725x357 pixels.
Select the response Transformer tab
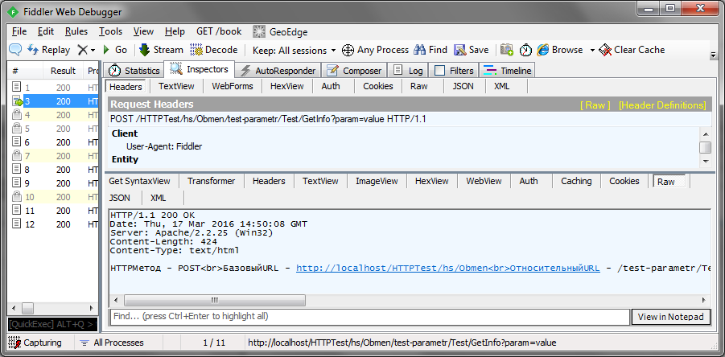(x=212, y=181)
